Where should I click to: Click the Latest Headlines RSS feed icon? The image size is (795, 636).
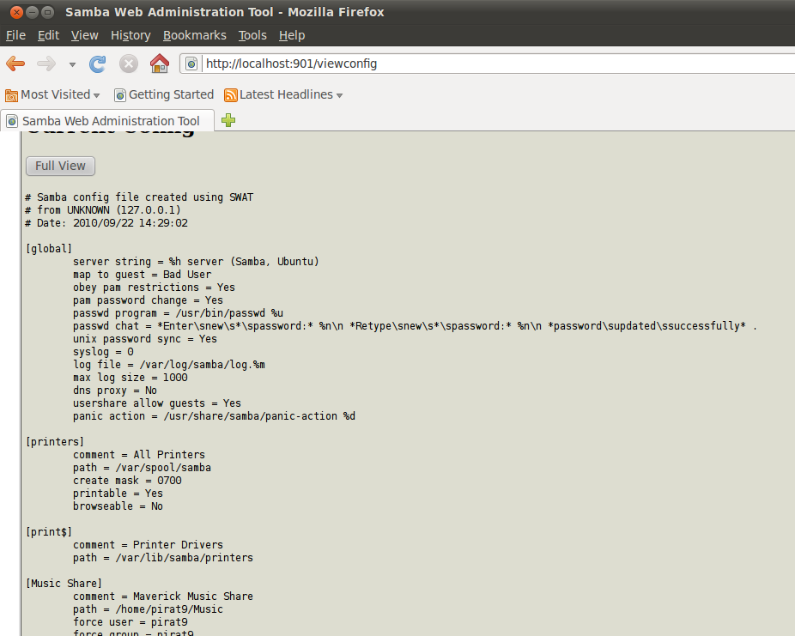[x=231, y=94]
